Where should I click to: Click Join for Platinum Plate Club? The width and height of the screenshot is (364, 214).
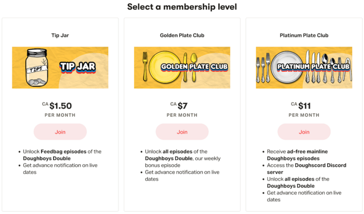click(x=304, y=132)
